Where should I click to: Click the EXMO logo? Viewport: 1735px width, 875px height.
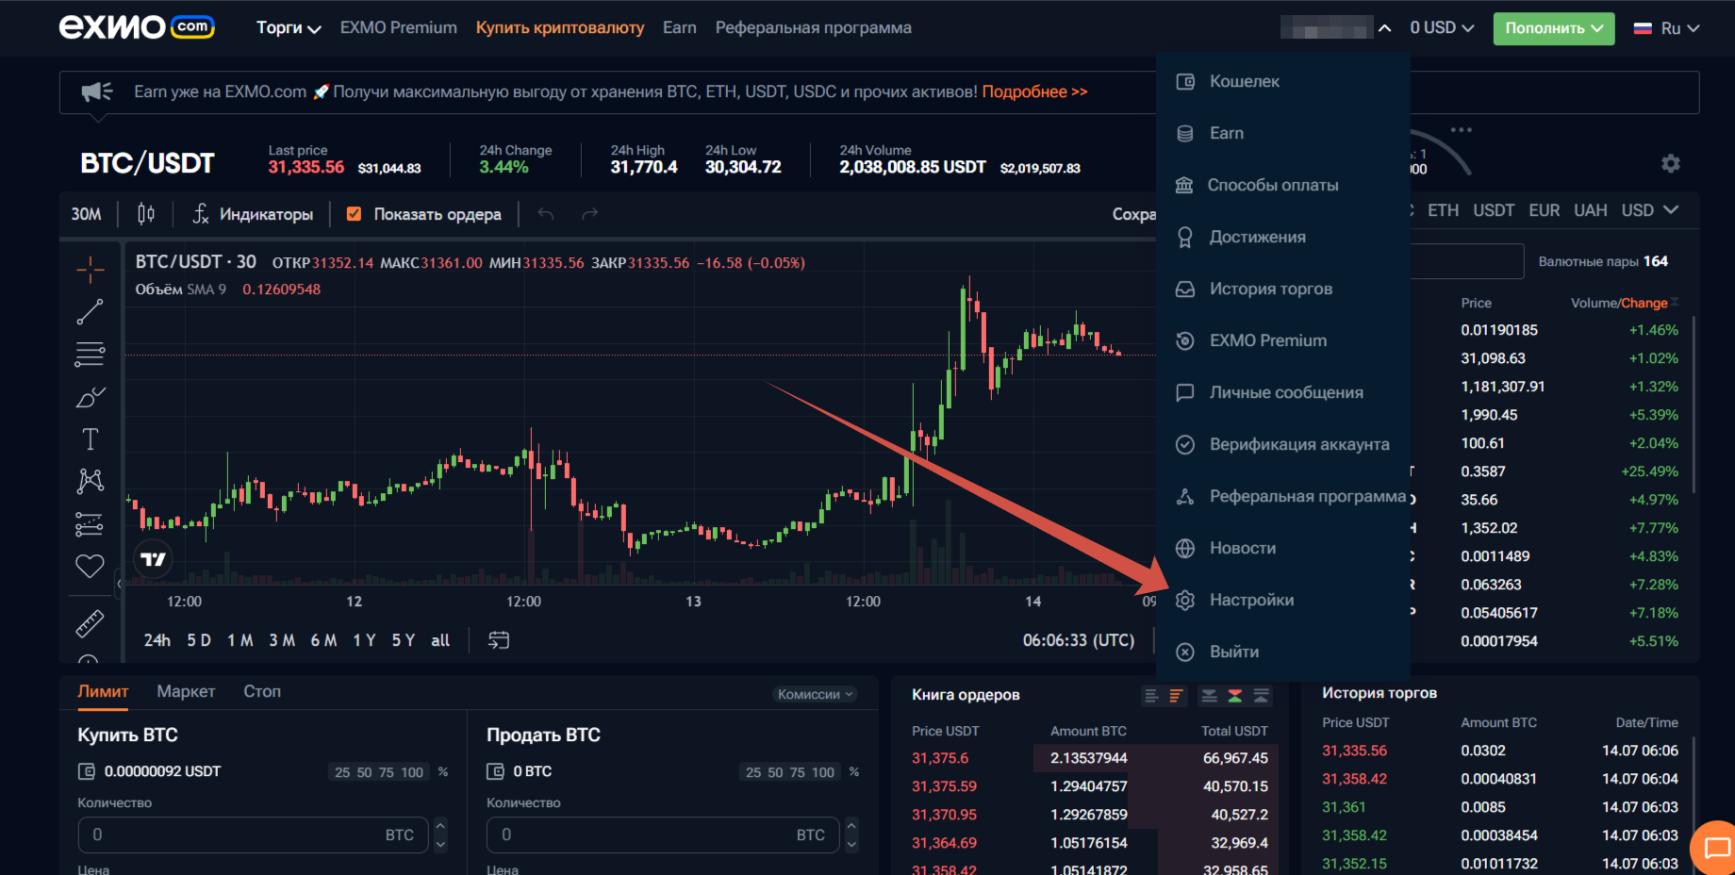click(137, 27)
